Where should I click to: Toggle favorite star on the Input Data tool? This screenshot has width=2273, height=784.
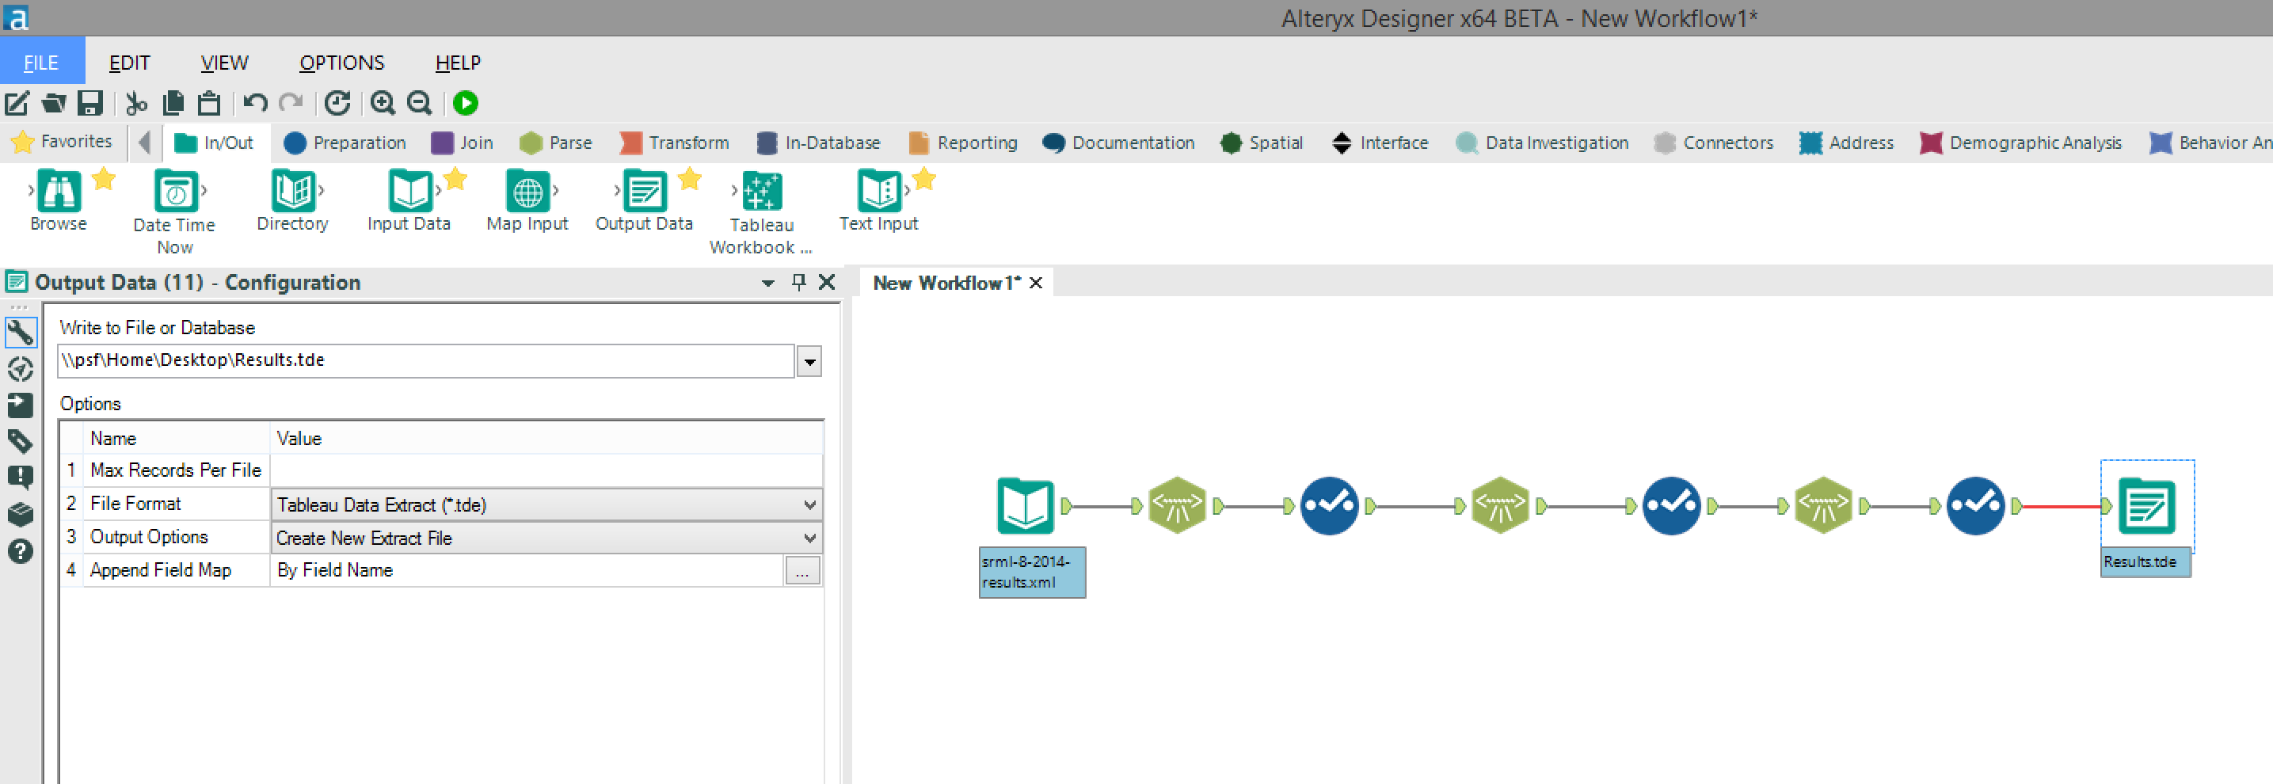click(455, 179)
